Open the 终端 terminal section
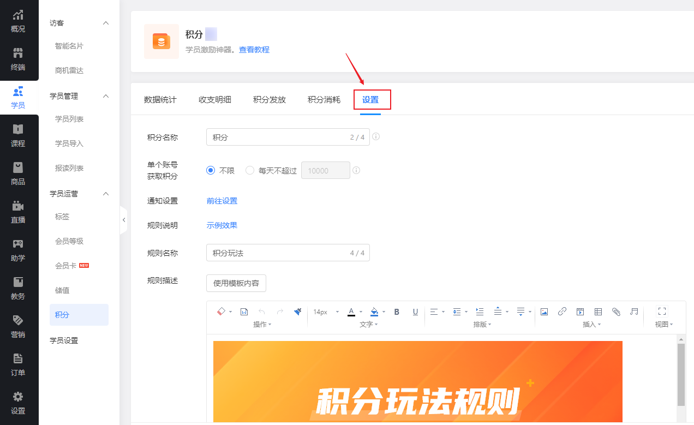This screenshot has height=425, width=694. [18, 59]
